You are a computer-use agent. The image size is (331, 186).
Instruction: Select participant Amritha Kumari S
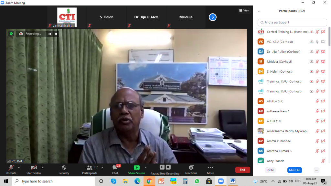[x=292, y=151]
